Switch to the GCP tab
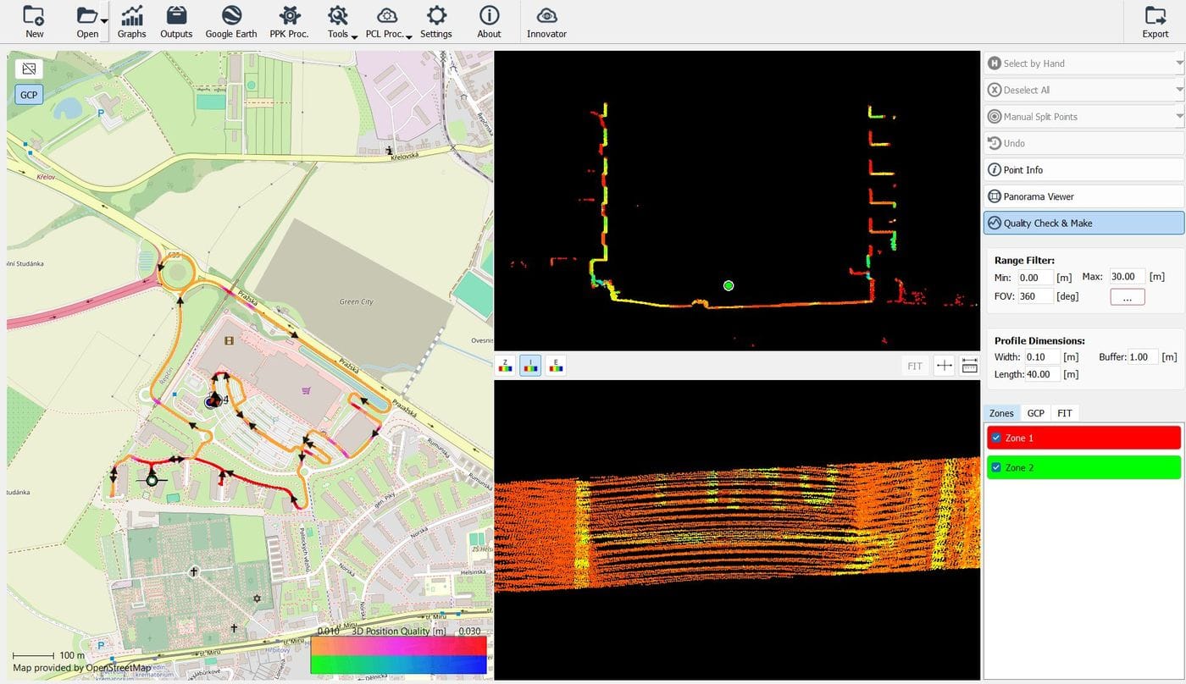This screenshot has height=684, width=1186. (1035, 413)
